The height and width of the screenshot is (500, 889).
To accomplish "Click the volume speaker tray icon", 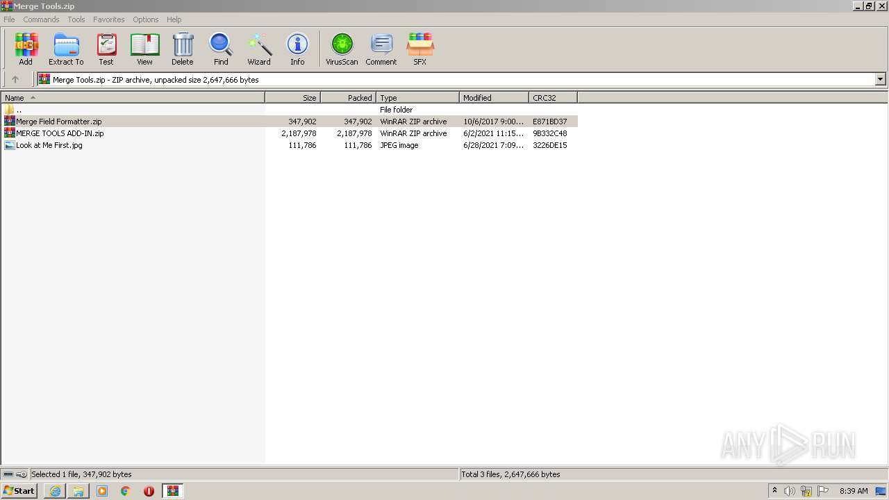I will (x=790, y=491).
